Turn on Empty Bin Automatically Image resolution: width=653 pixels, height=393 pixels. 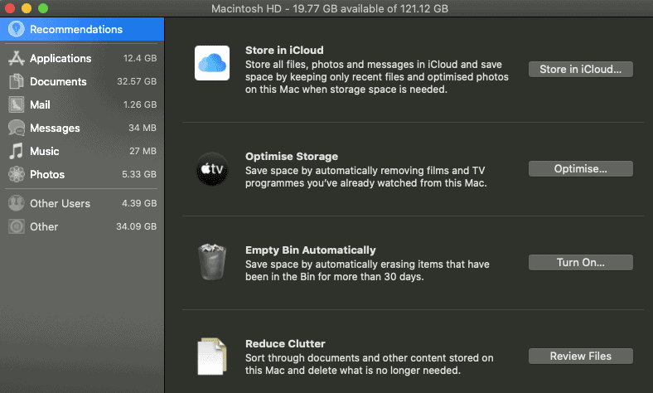(581, 263)
